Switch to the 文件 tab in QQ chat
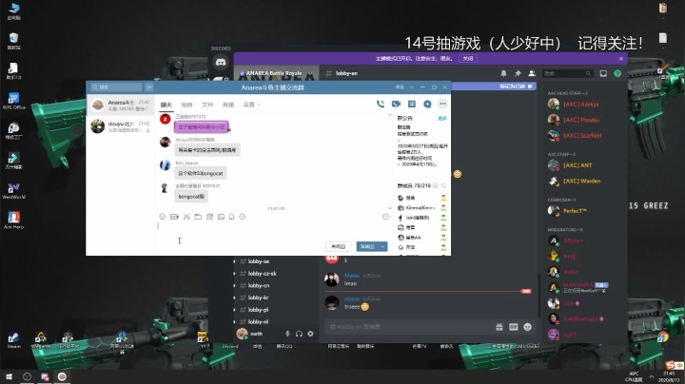Viewport: 685px width, 384px height. click(207, 105)
